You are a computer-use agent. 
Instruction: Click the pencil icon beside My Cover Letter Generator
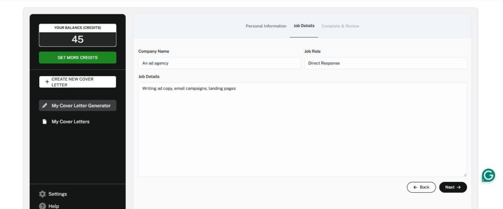(x=45, y=106)
